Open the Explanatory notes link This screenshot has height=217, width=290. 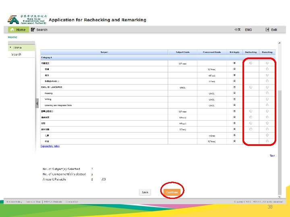pos(50,146)
